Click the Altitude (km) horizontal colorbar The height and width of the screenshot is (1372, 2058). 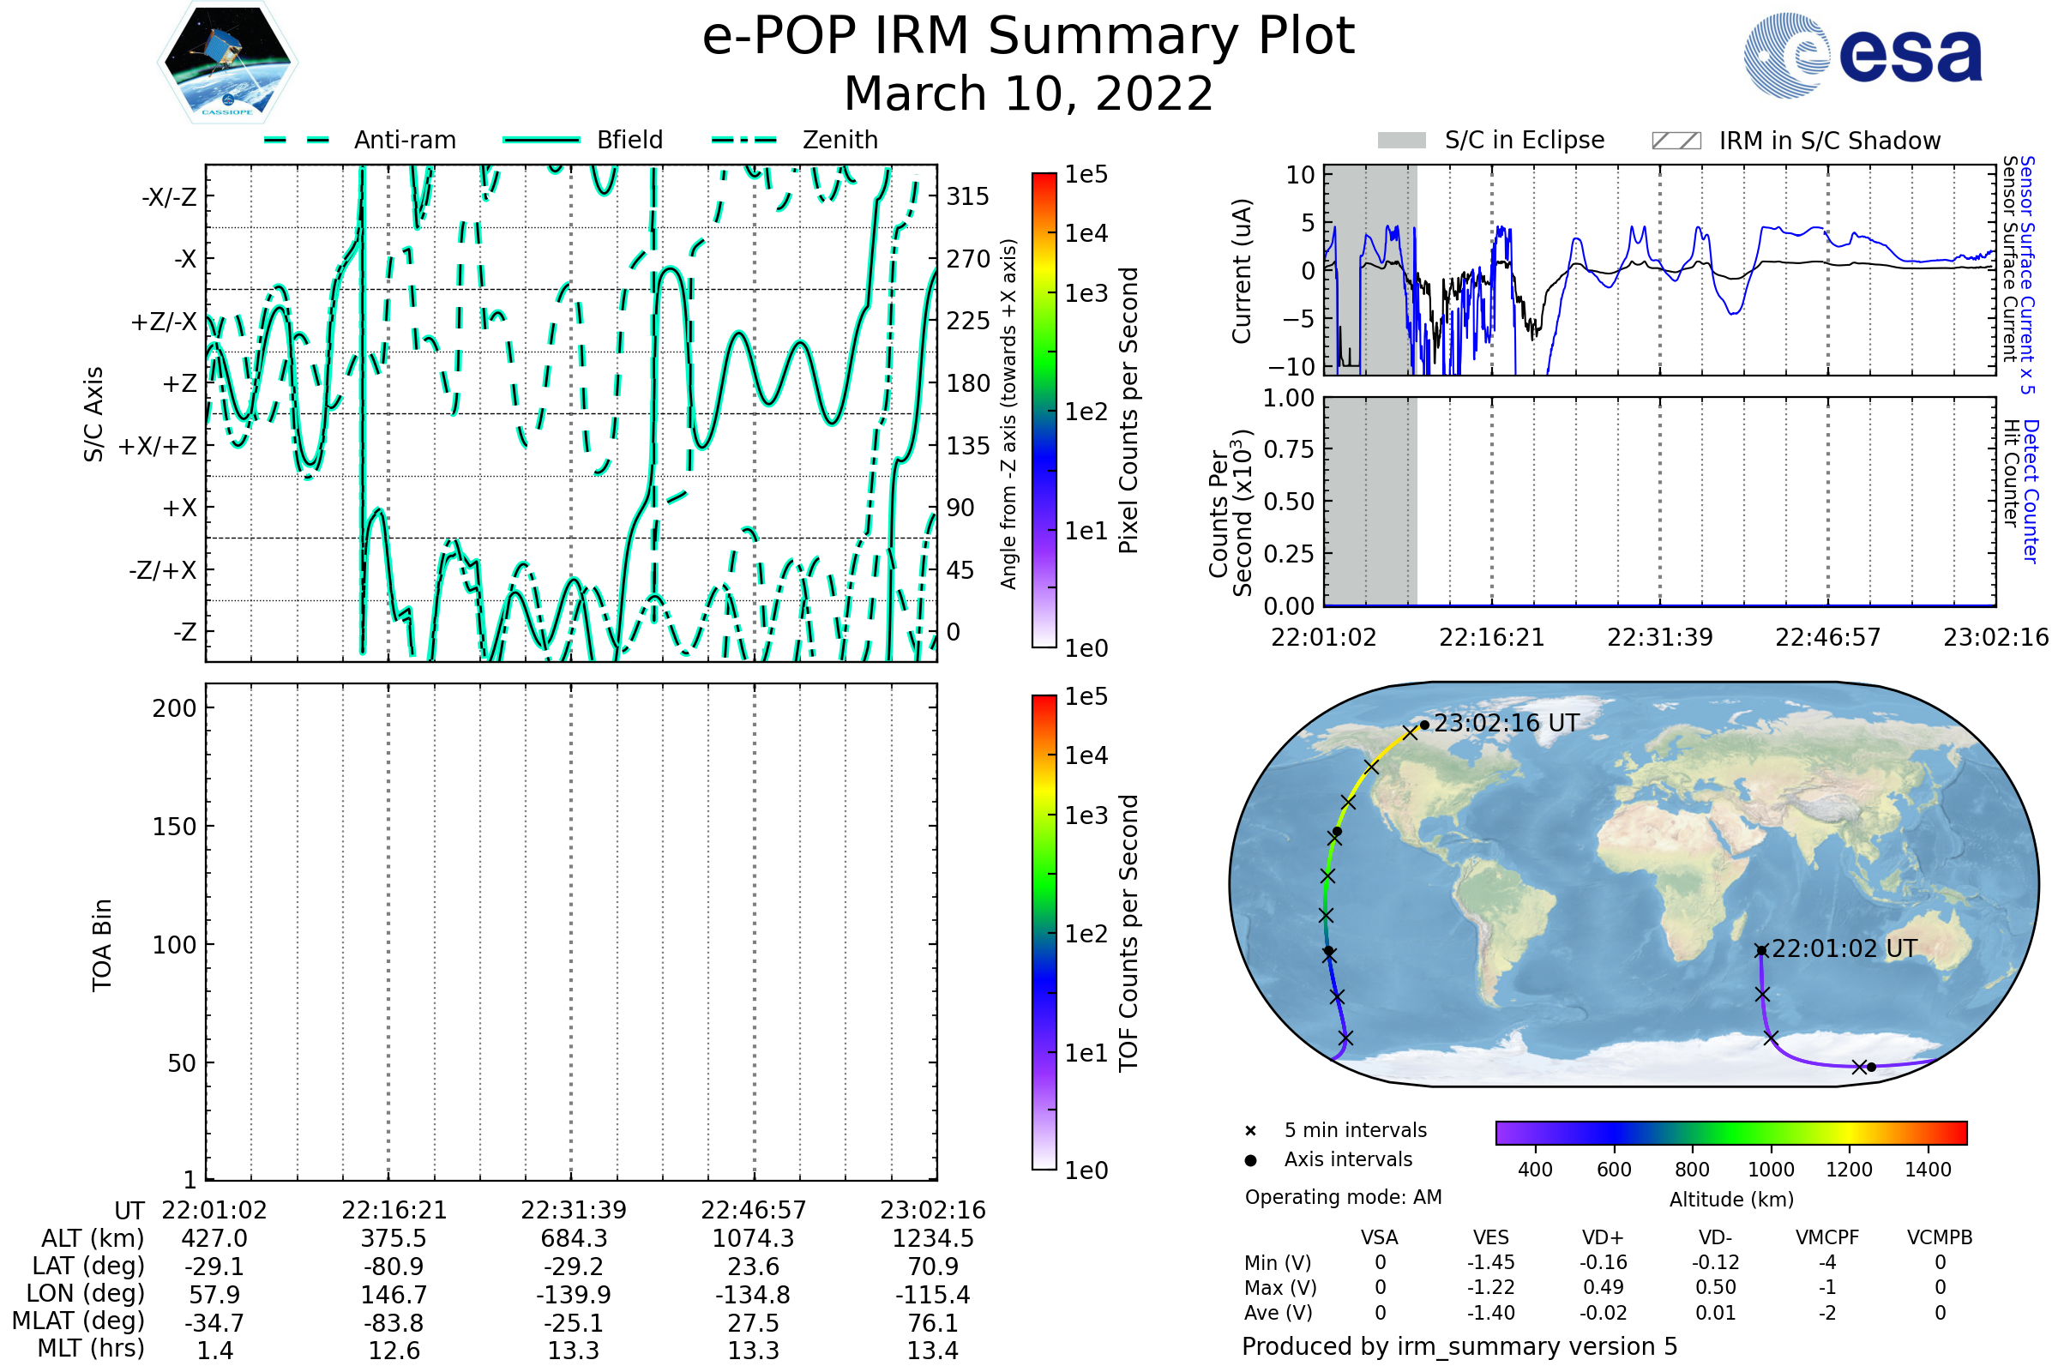1730,1132
